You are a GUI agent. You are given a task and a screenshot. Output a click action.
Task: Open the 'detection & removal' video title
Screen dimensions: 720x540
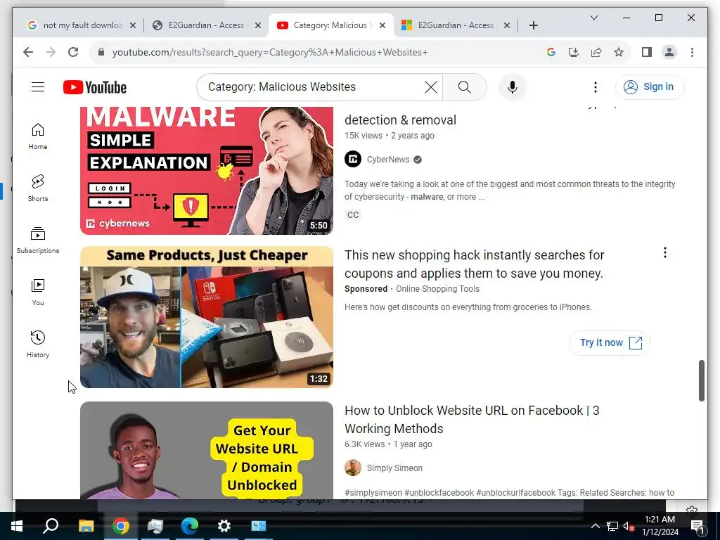coord(400,120)
